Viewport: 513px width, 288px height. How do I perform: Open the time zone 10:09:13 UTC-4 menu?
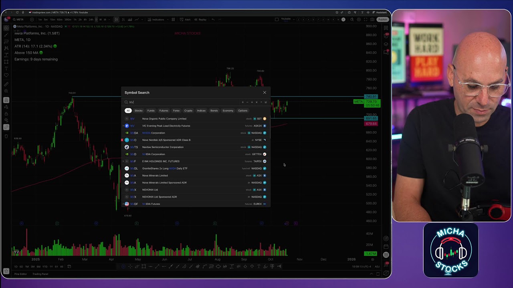click(362, 266)
